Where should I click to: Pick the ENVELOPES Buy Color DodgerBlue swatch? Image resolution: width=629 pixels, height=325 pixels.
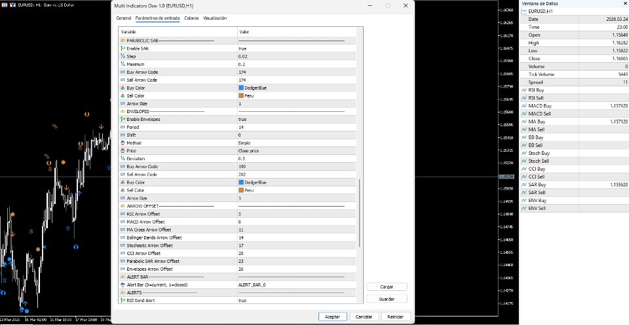(241, 182)
